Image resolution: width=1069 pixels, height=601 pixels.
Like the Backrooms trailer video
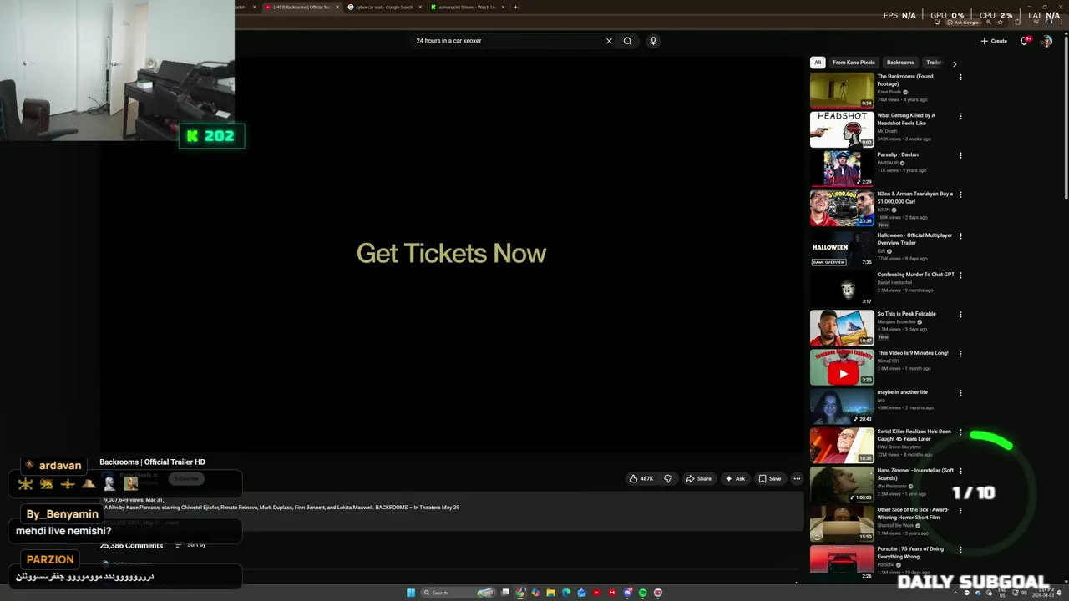[641, 478]
